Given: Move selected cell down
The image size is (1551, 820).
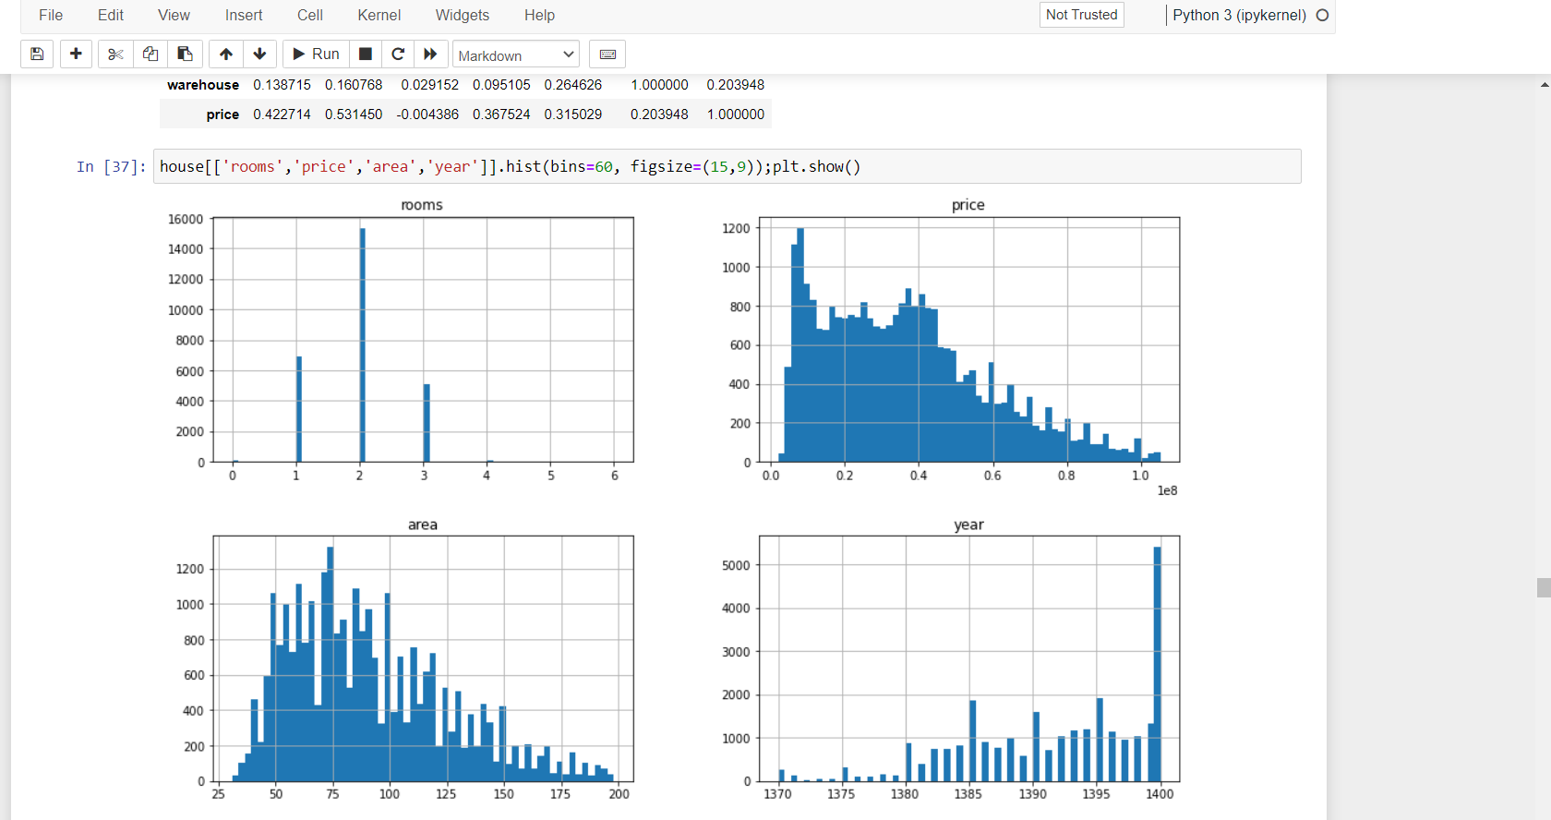Looking at the screenshot, I should 260,54.
